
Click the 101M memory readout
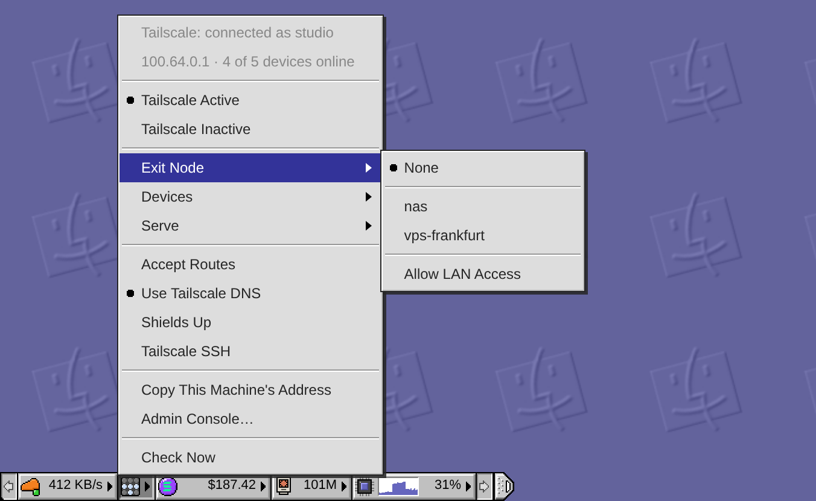pyautogui.click(x=320, y=485)
